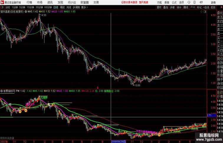Click the yellow up-arrow signal icon near February 2009
223x143 pixels.
click(x=159, y=135)
